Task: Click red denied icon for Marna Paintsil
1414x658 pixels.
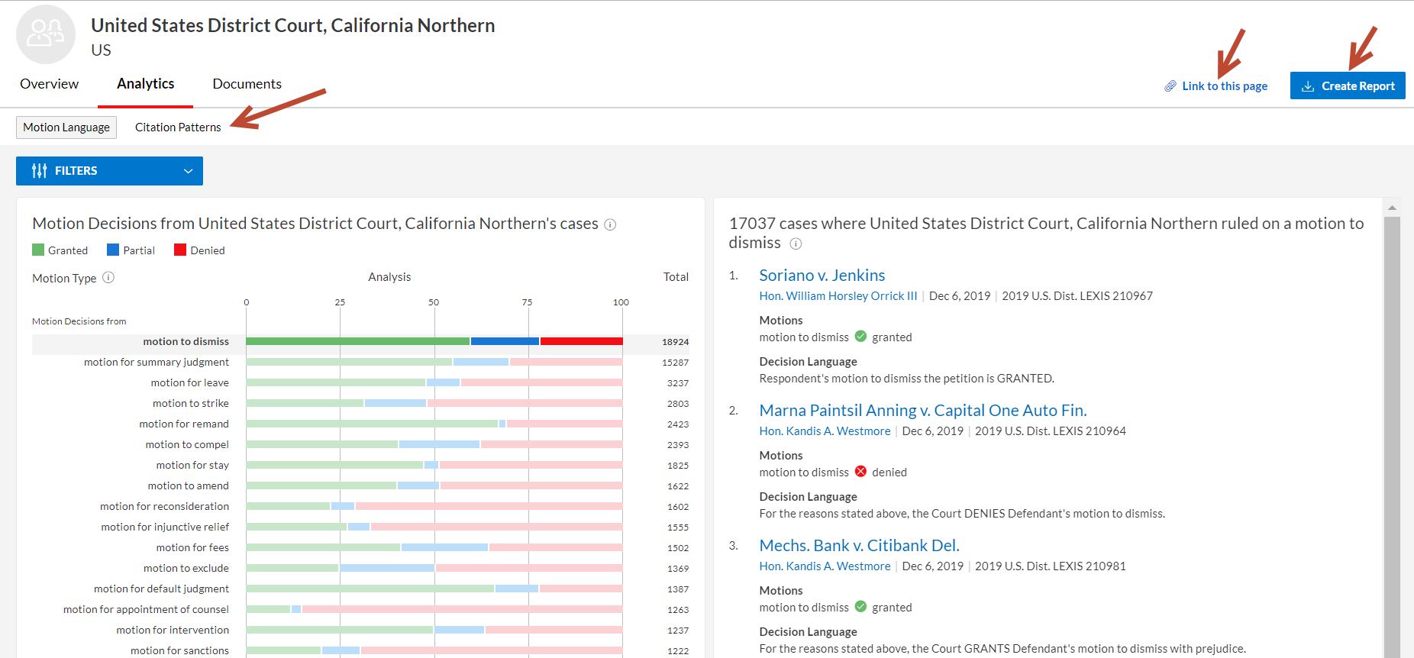Action: tap(860, 472)
